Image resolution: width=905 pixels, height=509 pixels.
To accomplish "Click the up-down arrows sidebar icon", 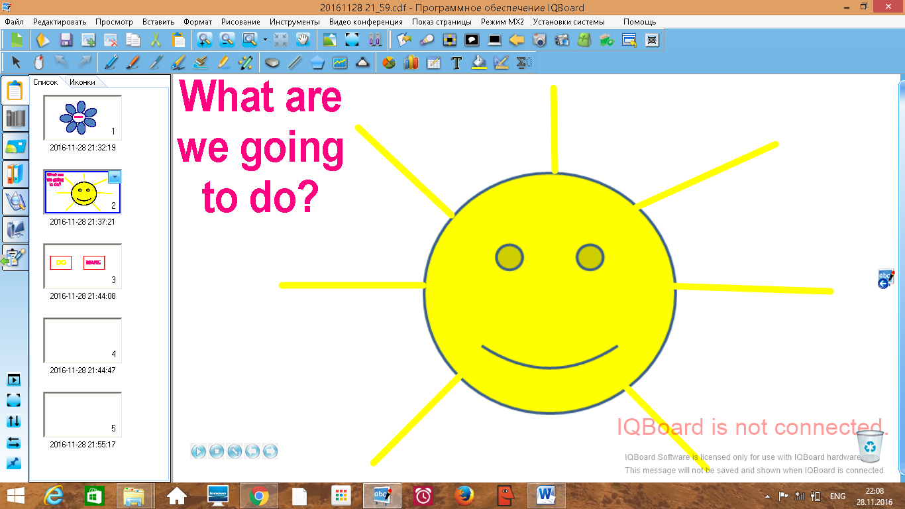I will (x=13, y=422).
